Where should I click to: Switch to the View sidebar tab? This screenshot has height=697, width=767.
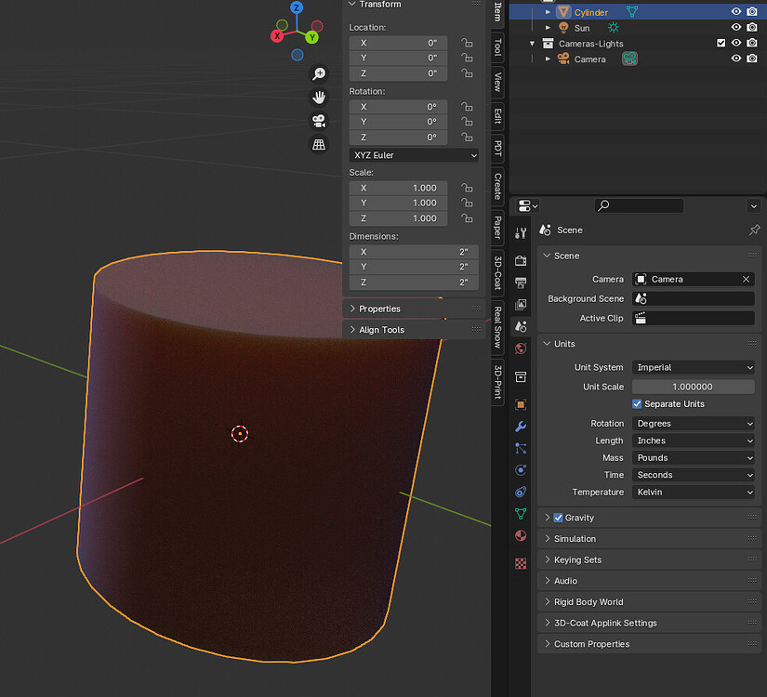(497, 82)
